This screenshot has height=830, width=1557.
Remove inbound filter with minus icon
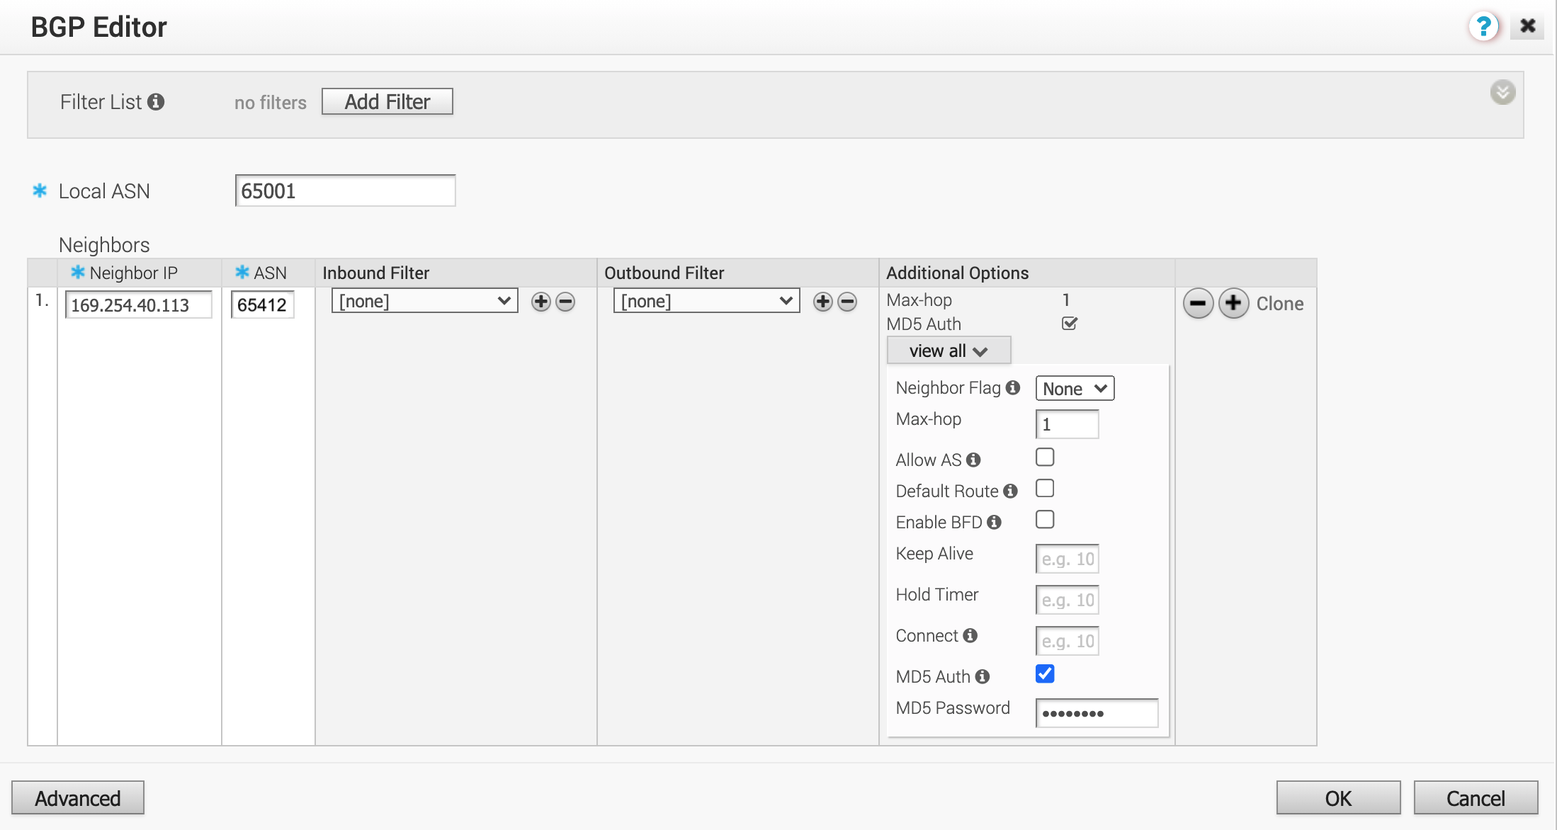[x=565, y=302]
